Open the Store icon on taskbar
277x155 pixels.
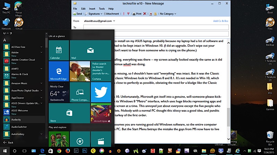[51, 151]
